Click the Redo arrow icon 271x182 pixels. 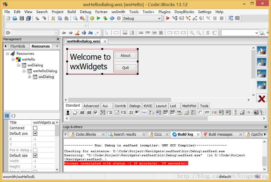point(44,18)
